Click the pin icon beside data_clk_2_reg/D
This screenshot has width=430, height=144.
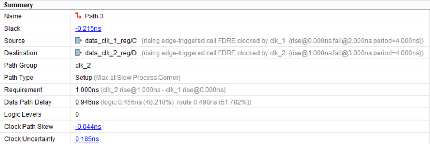coord(78,53)
